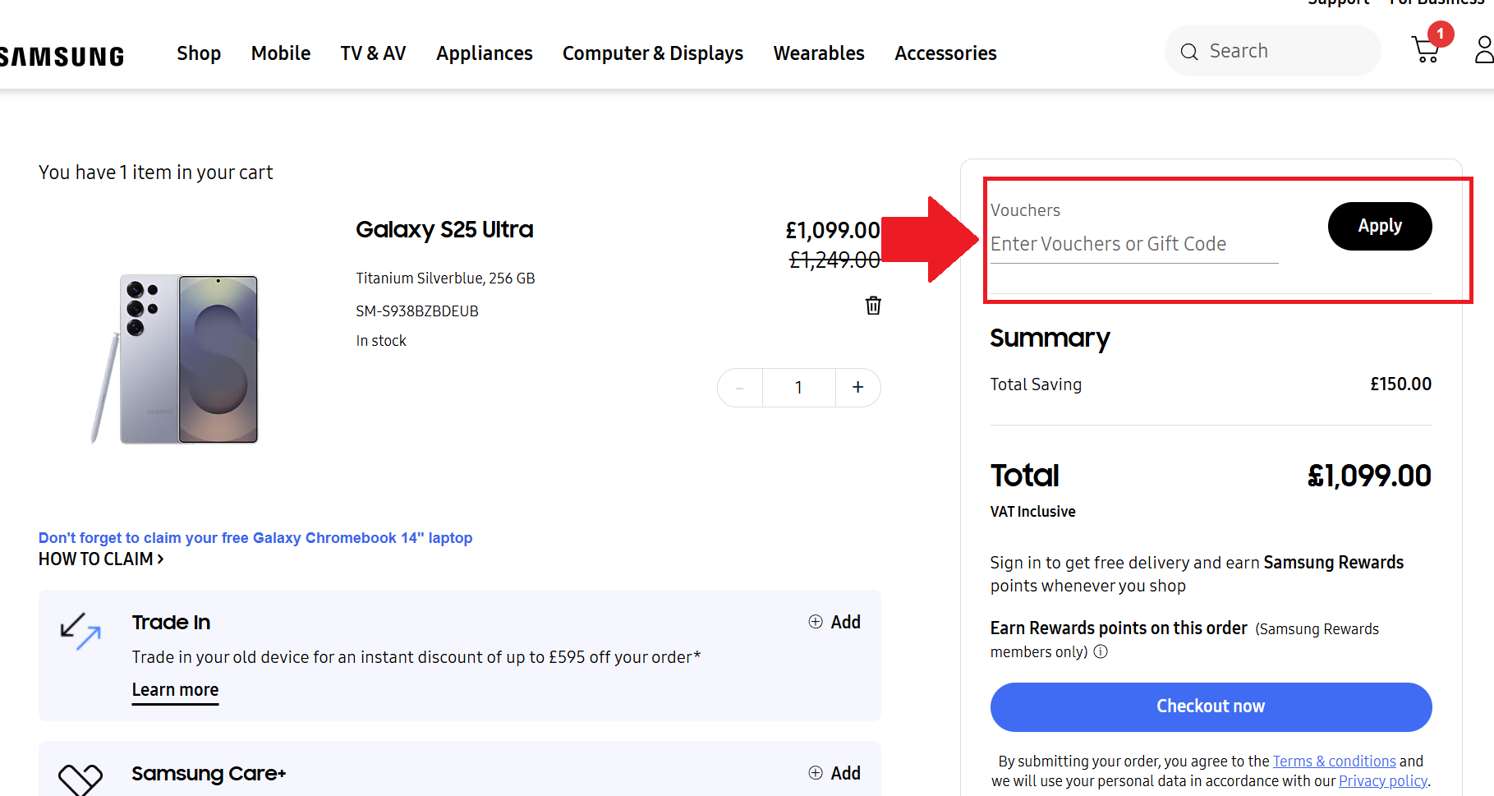This screenshot has height=796, width=1494.
Task: Click the Galaxy S25 Ultra product image
Action: click(175, 359)
